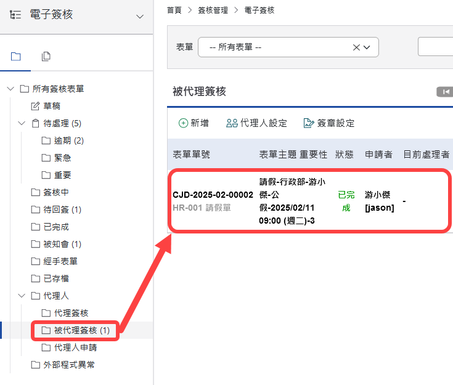Open the 表單 combo box dropdown arrow

(367, 47)
